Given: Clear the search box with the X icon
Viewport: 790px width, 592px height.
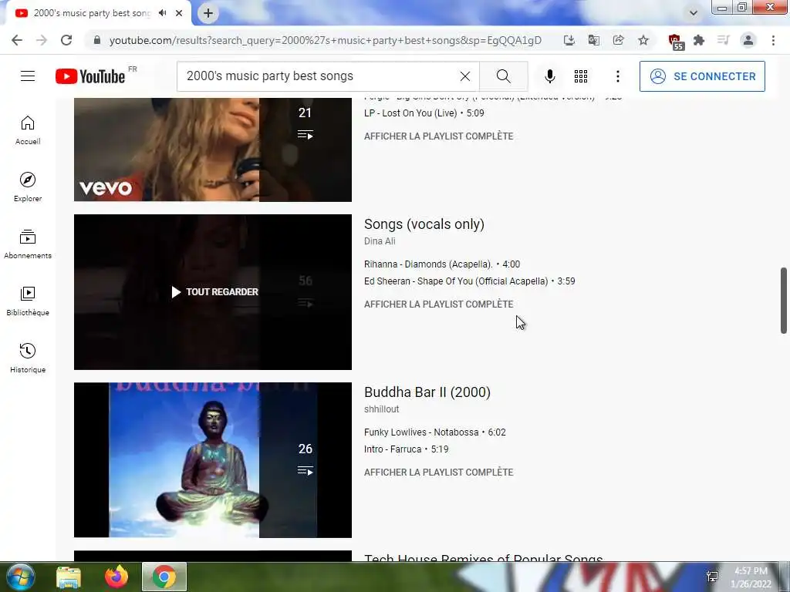Looking at the screenshot, I should tap(465, 76).
